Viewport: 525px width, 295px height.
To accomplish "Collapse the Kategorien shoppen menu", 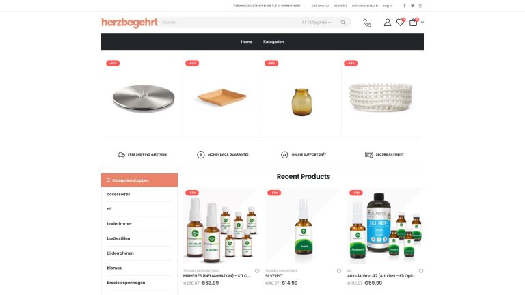I will pyautogui.click(x=139, y=180).
